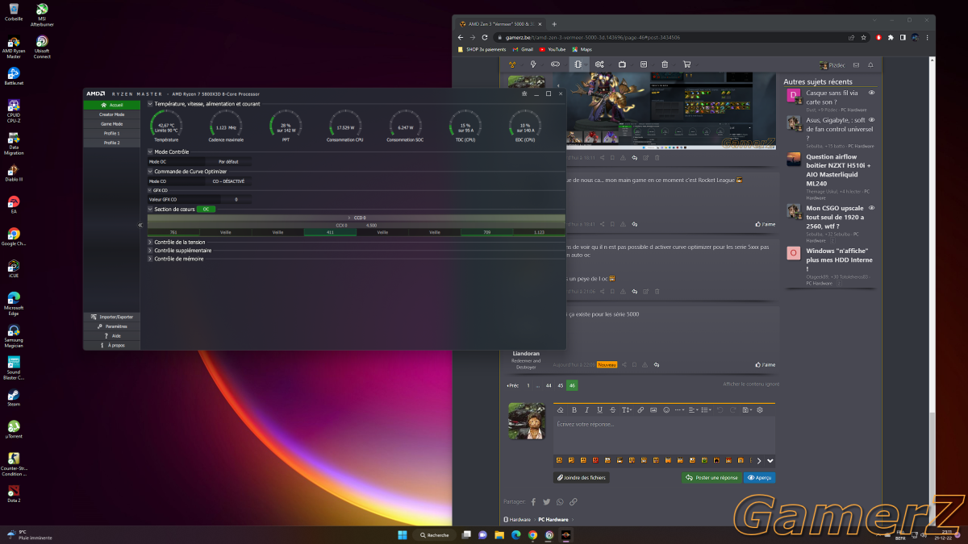Collapse the GFX CO section

click(x=150, y=190)
